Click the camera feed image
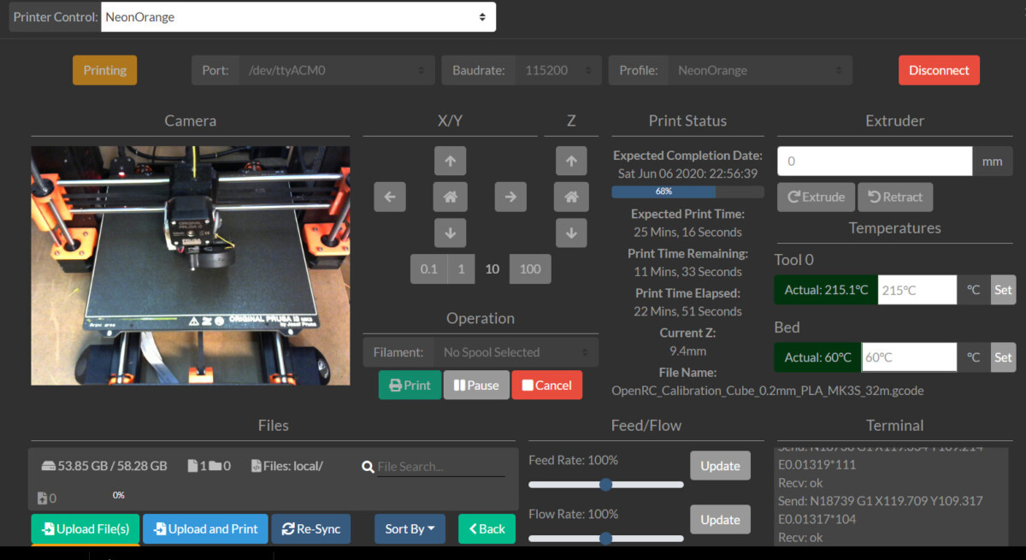Viewport: 1026px width, 560px height. (x=191, y=265)
